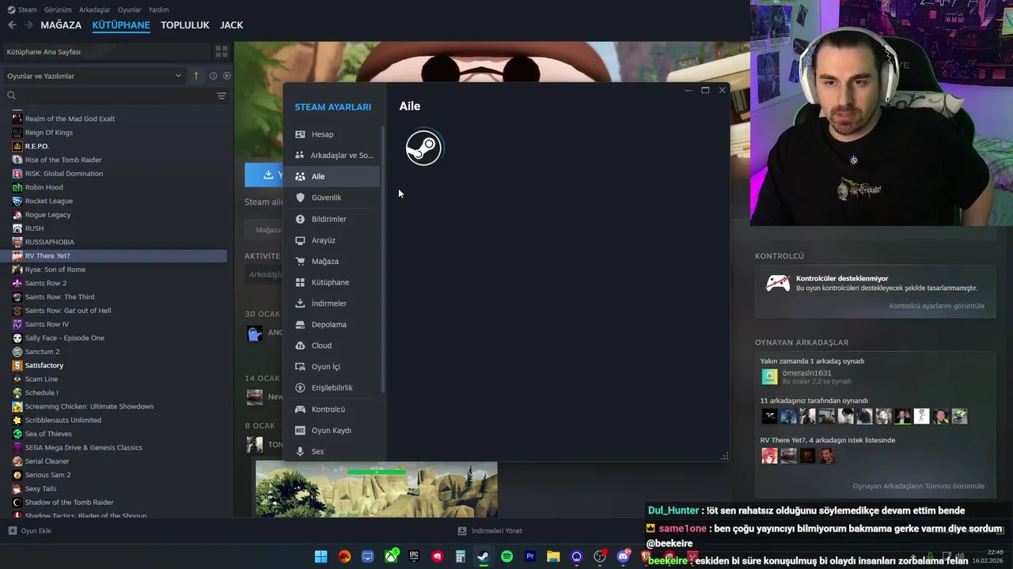Click the Kontrolcü gamepad icon
This screenshot has width=1013, height=569.
[300, 409]
